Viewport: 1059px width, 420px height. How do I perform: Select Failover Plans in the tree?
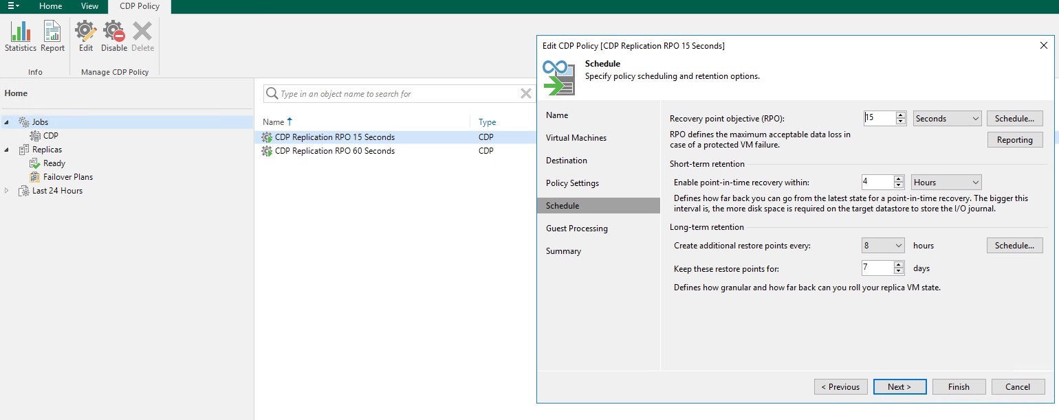click(x=67, y=177)
